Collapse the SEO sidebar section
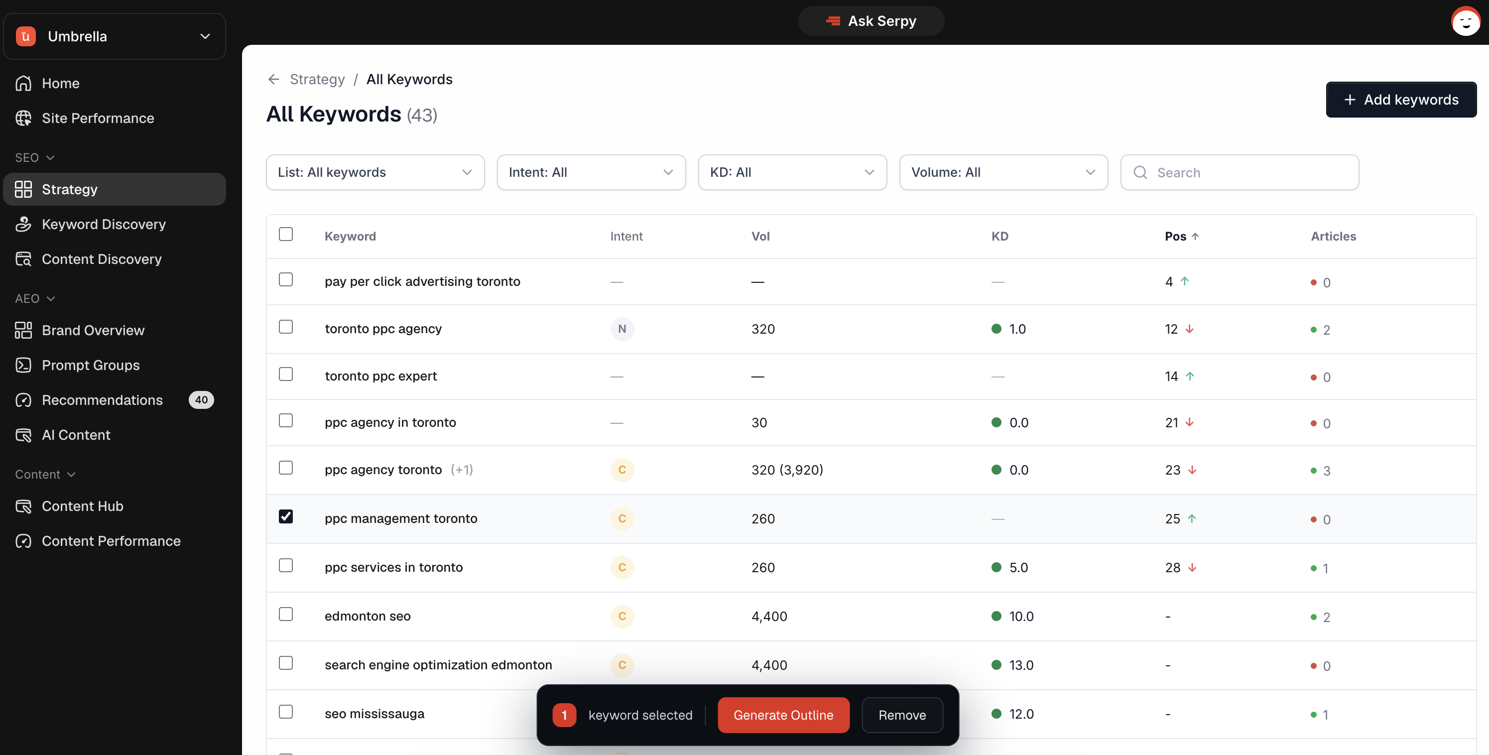Image resolution: width=1489 pixels, height=755 pixels. point(35,157)
